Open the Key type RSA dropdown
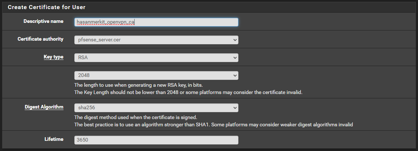The width and height of the screenshot is (418, 151). click(156, 58)
